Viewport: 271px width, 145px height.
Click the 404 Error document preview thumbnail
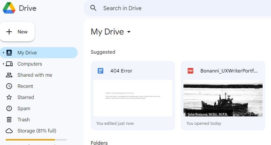(x=133, y=98)
